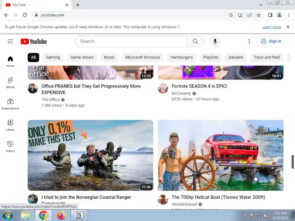The image size is (295, 221).
Task: Click into the YouTube Search field
Action: click(x=131, y=41)
